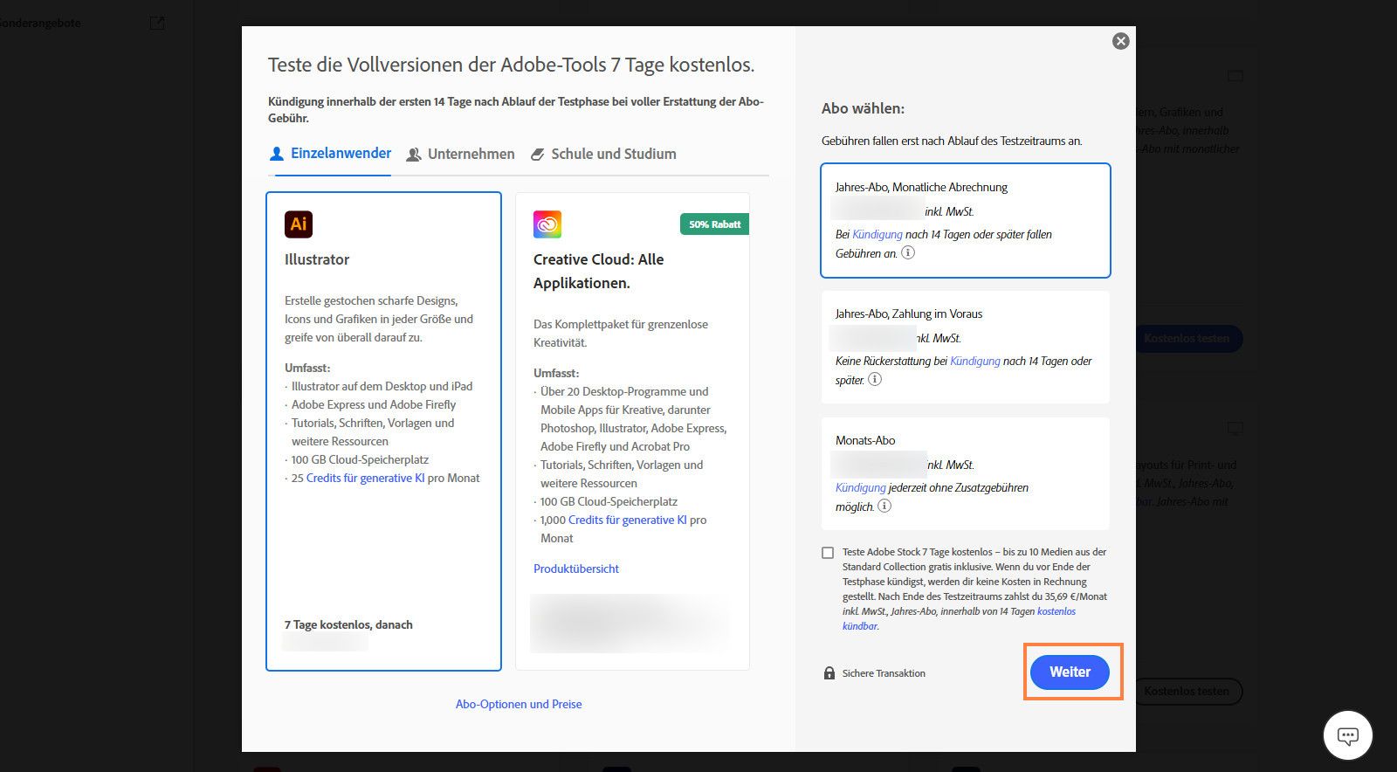Open Kündigung link under Monats-Abo plan

tap(861, 487)
